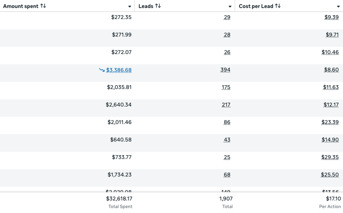Open the $3,386.68 amount link
The height and width of the screenshot is (213, 343).
(119, 70)
